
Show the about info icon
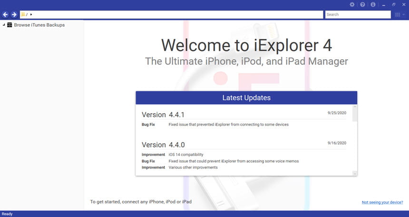click(x=373, y=4)
